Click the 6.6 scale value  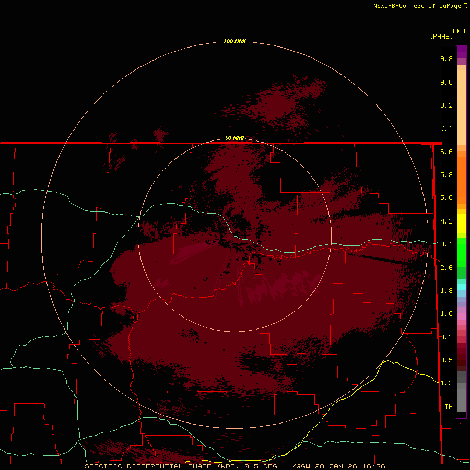pyautogui.click(x=446, y=151)
